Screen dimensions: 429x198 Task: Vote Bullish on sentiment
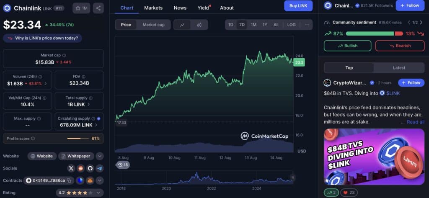(347, 46)
